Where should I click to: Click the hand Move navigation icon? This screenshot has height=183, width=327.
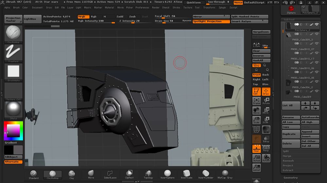point(256,110)
